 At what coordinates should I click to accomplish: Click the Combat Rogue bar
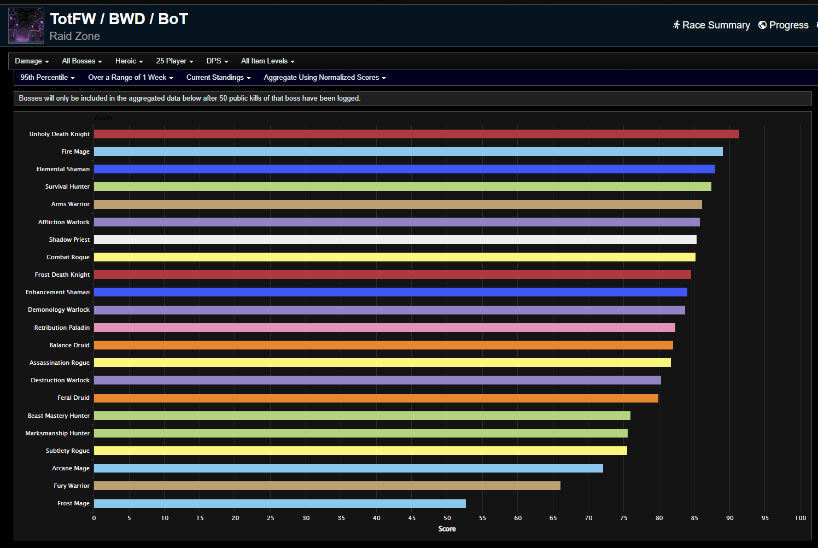click(x=395, y=257)
